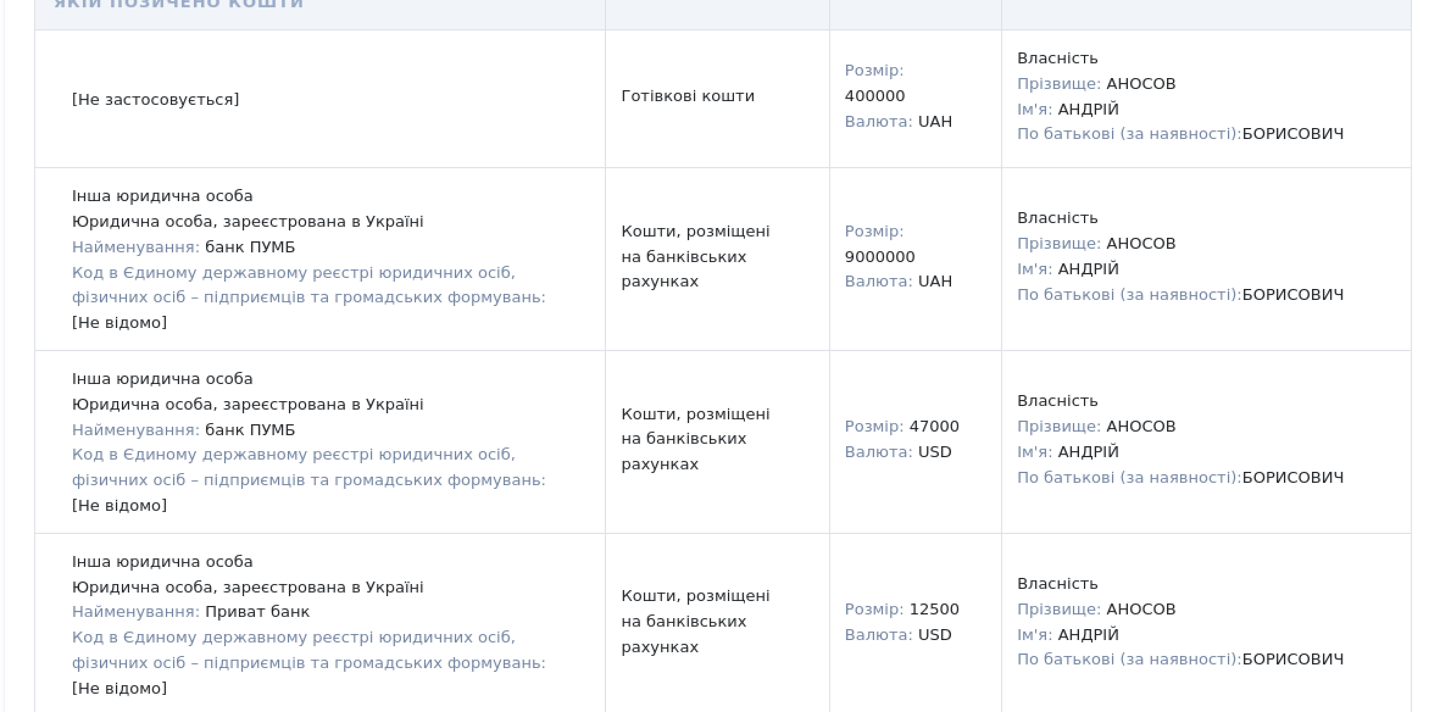Click the USD currency in the 12500 row

coord(935,635)
